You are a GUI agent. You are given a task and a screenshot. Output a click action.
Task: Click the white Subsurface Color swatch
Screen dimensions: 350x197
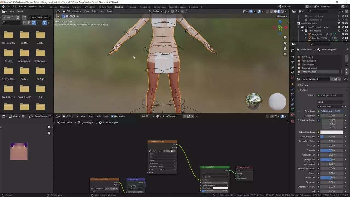point(332,132)
